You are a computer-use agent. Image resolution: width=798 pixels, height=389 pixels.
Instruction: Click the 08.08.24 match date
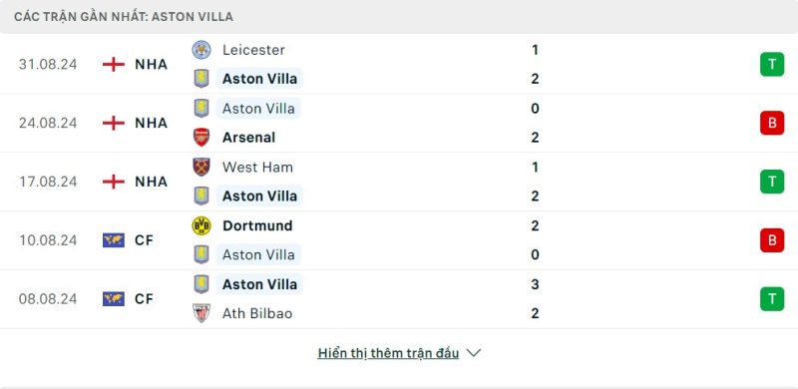48,299
